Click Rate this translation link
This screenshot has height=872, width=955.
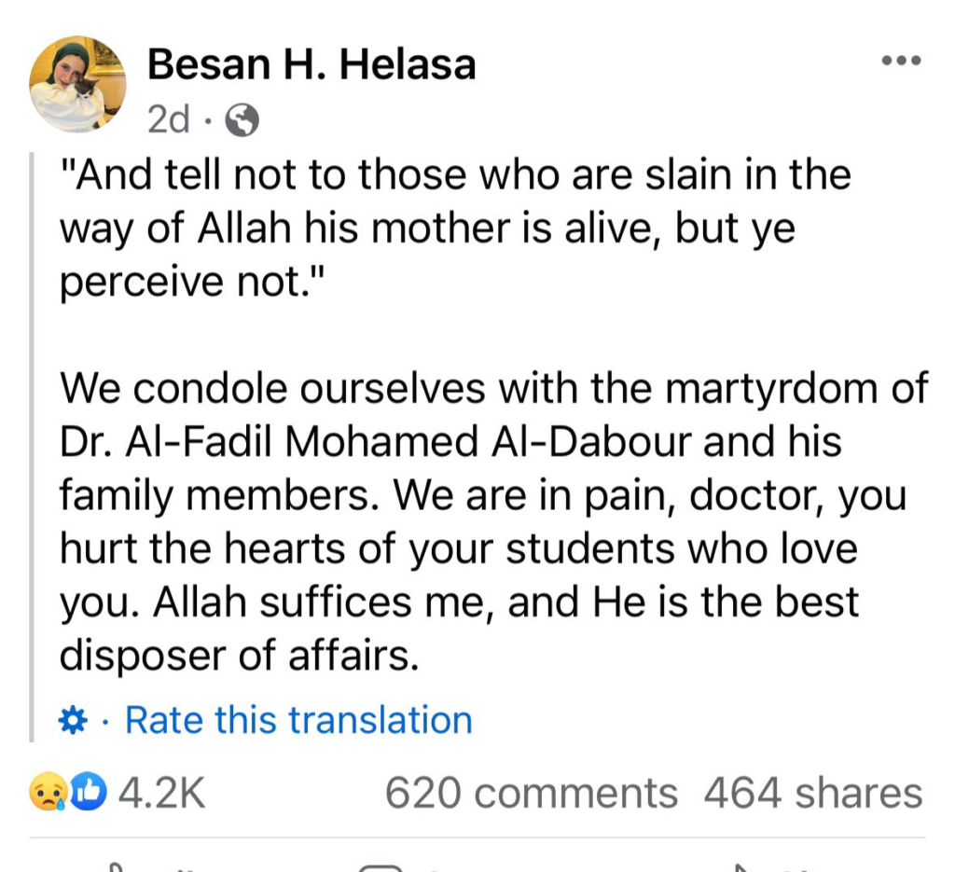pyautogui.click(x=298, y=720)
